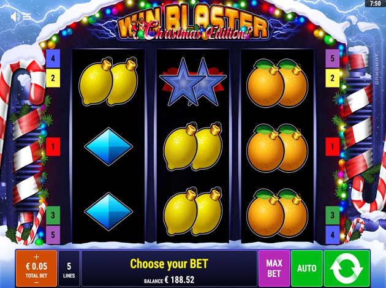Screen dimensions: 386x288
Task: Decrease total bet with the minus sign
Action: coord(36,282)
